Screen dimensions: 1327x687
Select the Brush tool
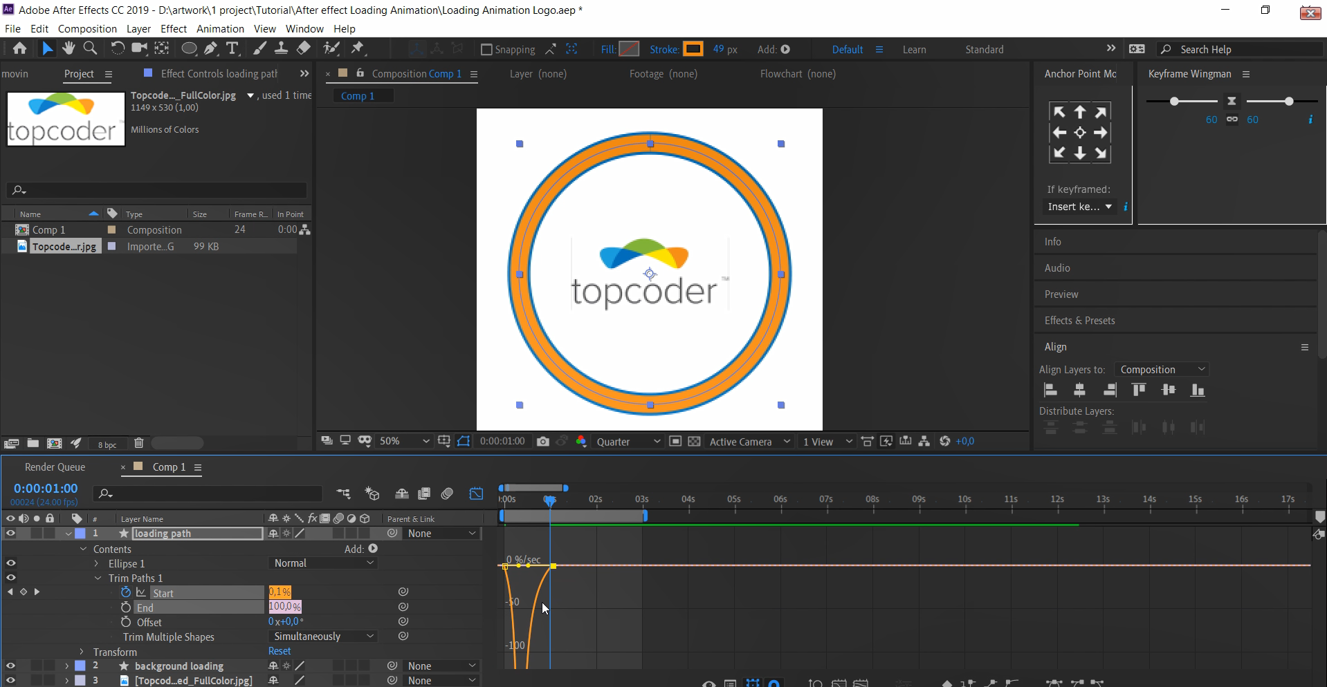(x=259, y=48)
